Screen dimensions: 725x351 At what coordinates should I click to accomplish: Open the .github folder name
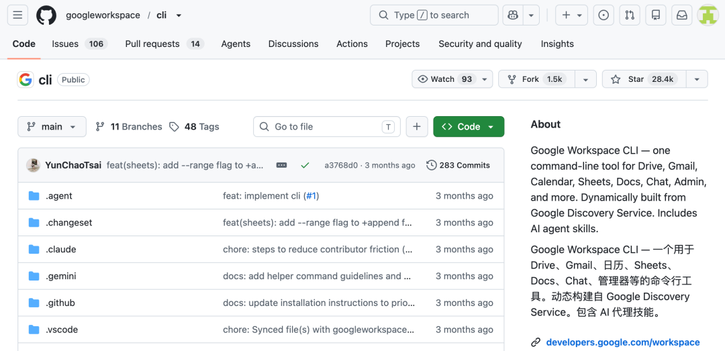tap(60, 303)
